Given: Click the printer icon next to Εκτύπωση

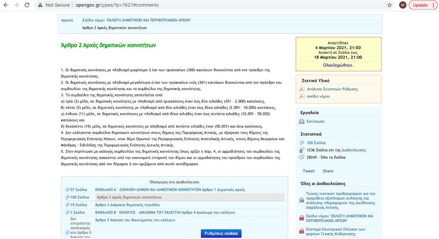Looking at the screenshot, I should pyautogui.click(x=302, y=121).
